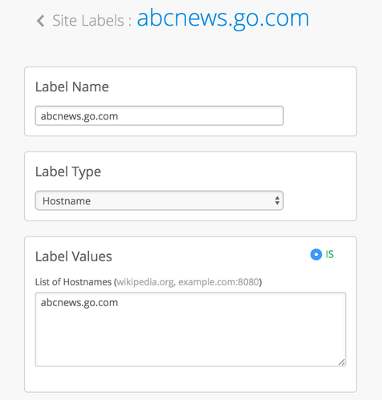
Task: Open Site Labels breadcrumb link
Action: (x=88, y=21)
